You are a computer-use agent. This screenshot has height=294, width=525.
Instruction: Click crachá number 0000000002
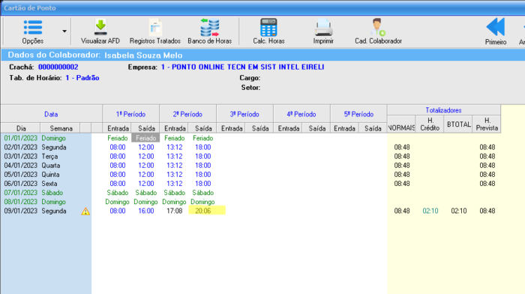point(58,67)
